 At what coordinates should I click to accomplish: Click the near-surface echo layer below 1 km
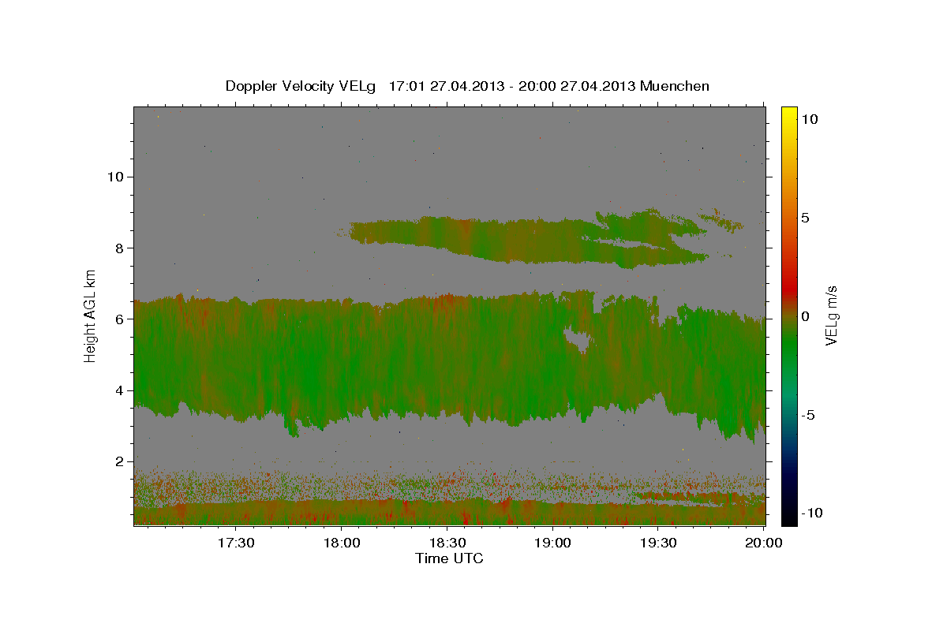[x=449, y=513]
